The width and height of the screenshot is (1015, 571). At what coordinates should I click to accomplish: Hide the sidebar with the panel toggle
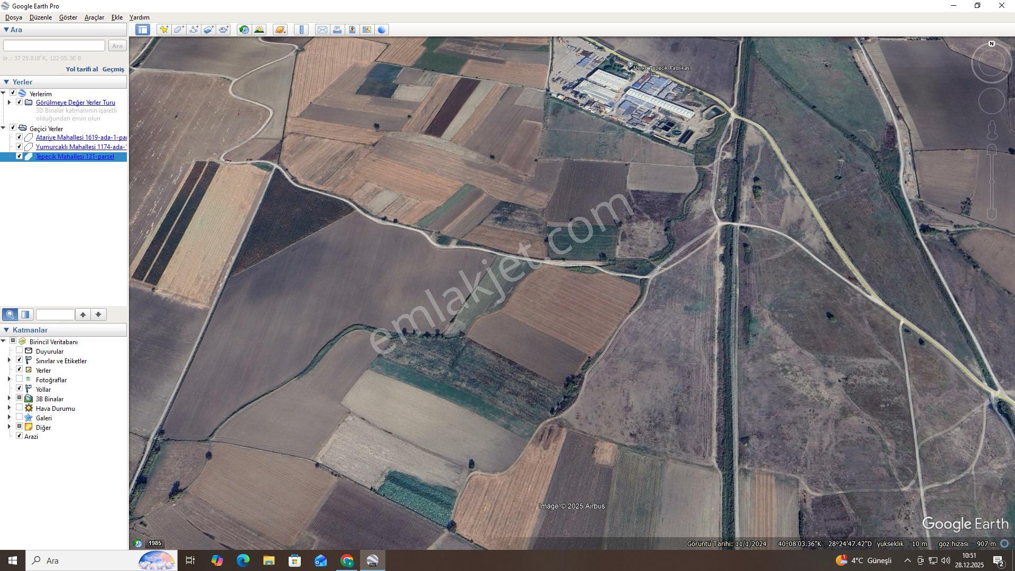pos(143,30)
